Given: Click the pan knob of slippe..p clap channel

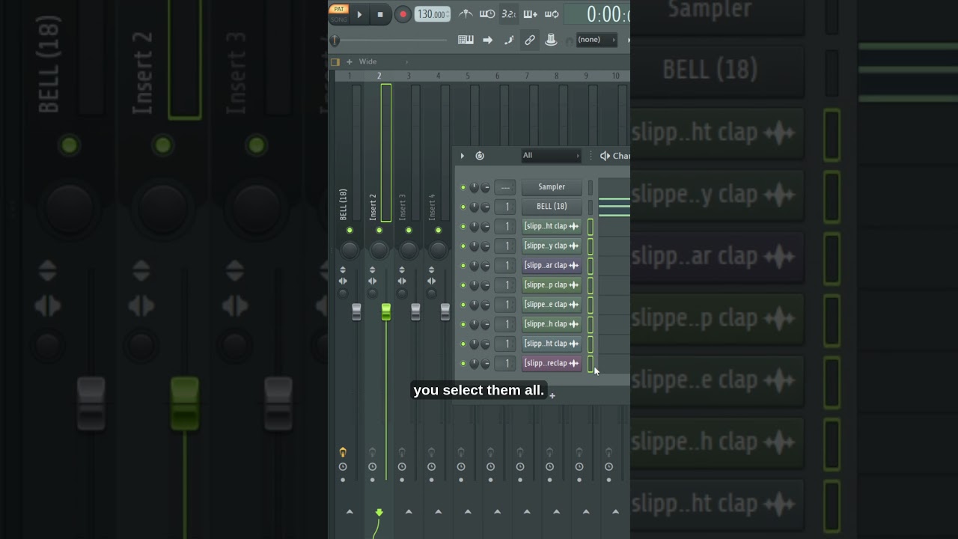Looking at the screenshot, I should (475, 285).
